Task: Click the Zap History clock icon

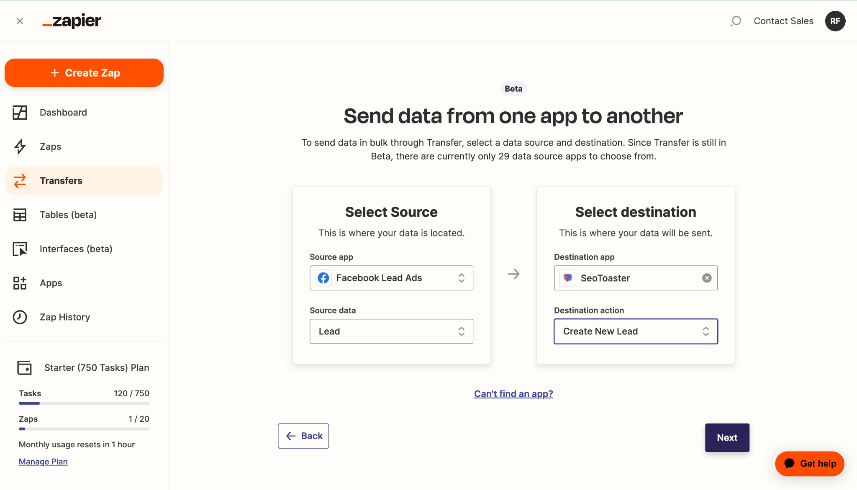Action: [20, 317]
